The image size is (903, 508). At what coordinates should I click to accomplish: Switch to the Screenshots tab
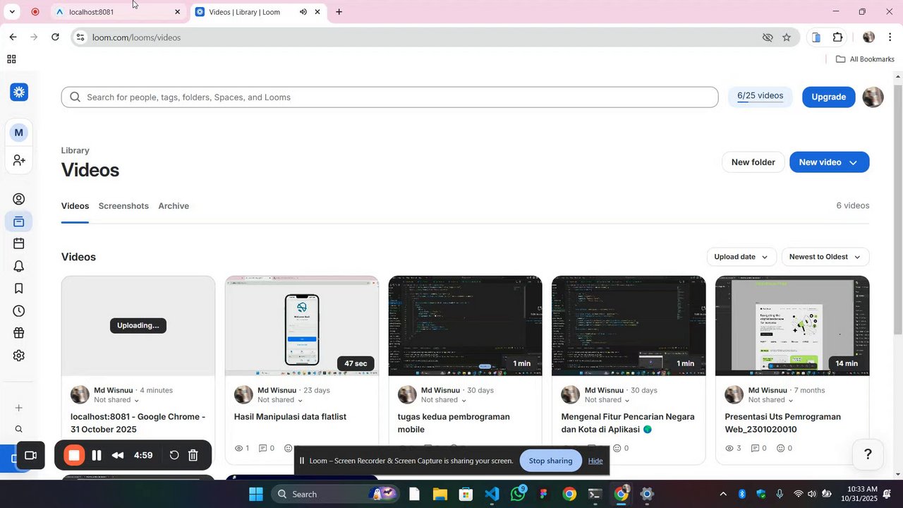(123, 206)
